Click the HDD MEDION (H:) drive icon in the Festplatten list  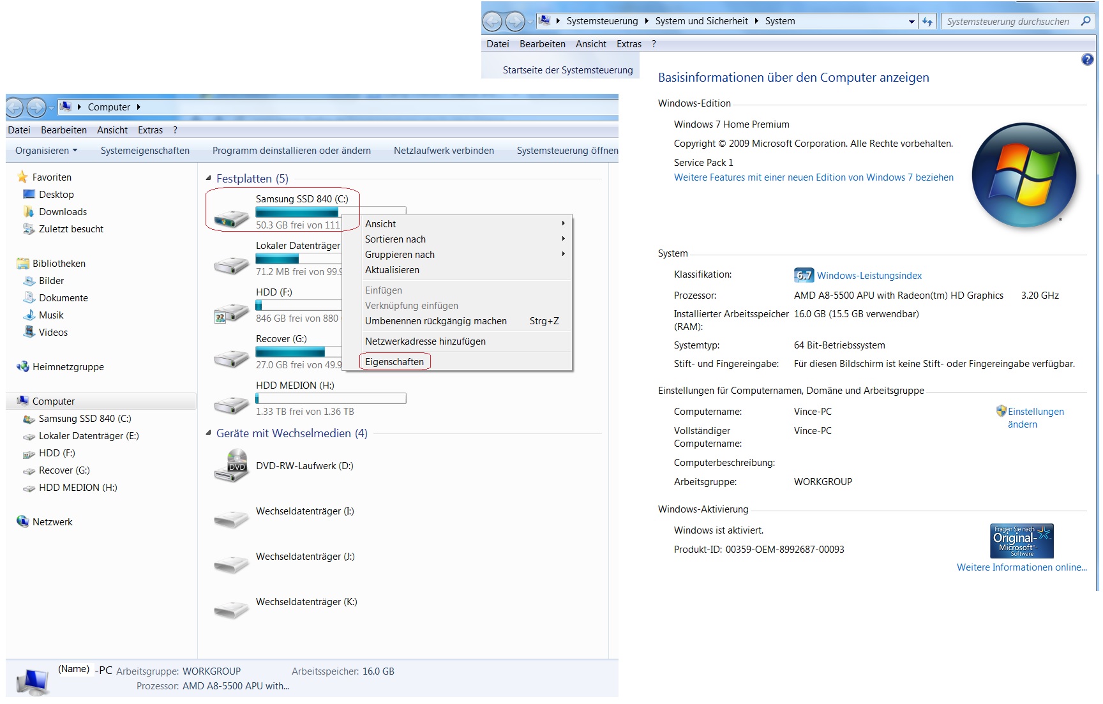click(231, 405)
